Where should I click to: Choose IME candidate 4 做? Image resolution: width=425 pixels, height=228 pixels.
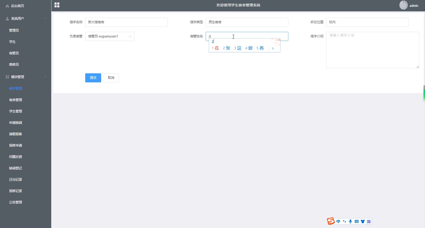pos(249,48)
